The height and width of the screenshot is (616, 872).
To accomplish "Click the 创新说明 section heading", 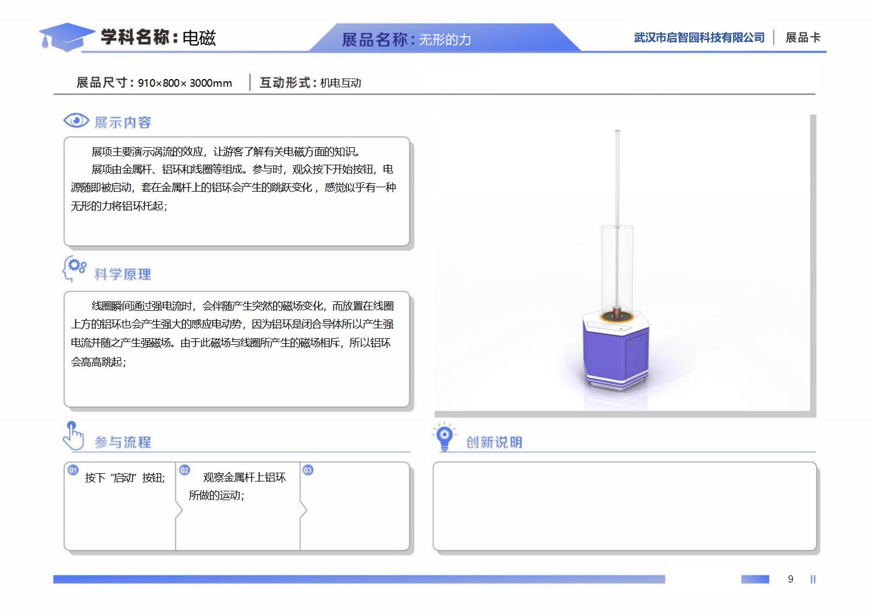I will pos(494,442).
